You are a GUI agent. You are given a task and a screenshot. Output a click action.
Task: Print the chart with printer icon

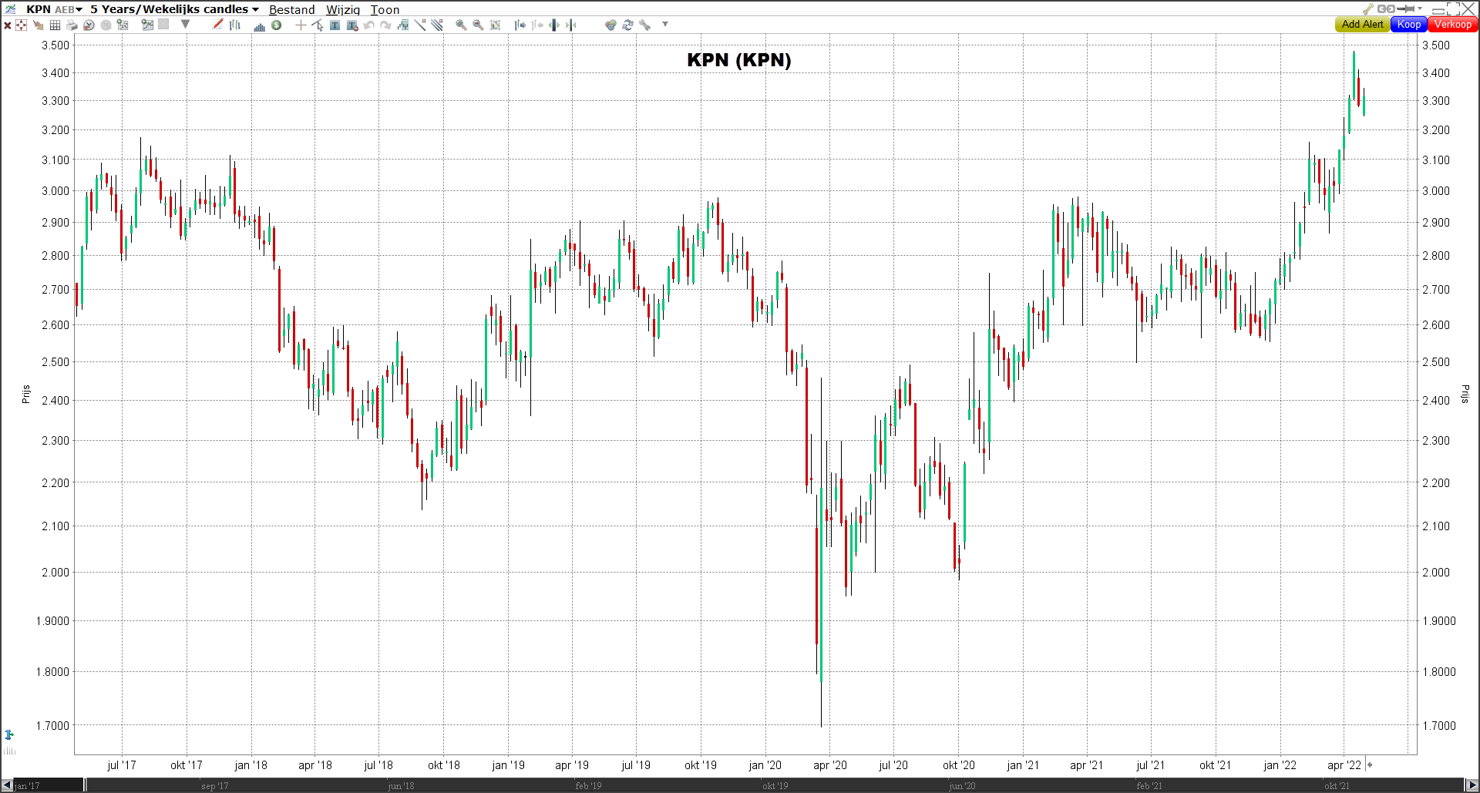[x=72, y=25]
